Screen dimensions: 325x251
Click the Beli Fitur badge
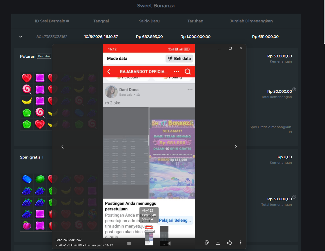[x=44, y=56]
